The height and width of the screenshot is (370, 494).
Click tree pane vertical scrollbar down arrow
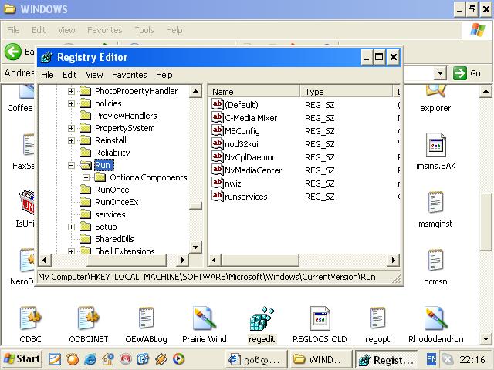click(x=195, y=247)
